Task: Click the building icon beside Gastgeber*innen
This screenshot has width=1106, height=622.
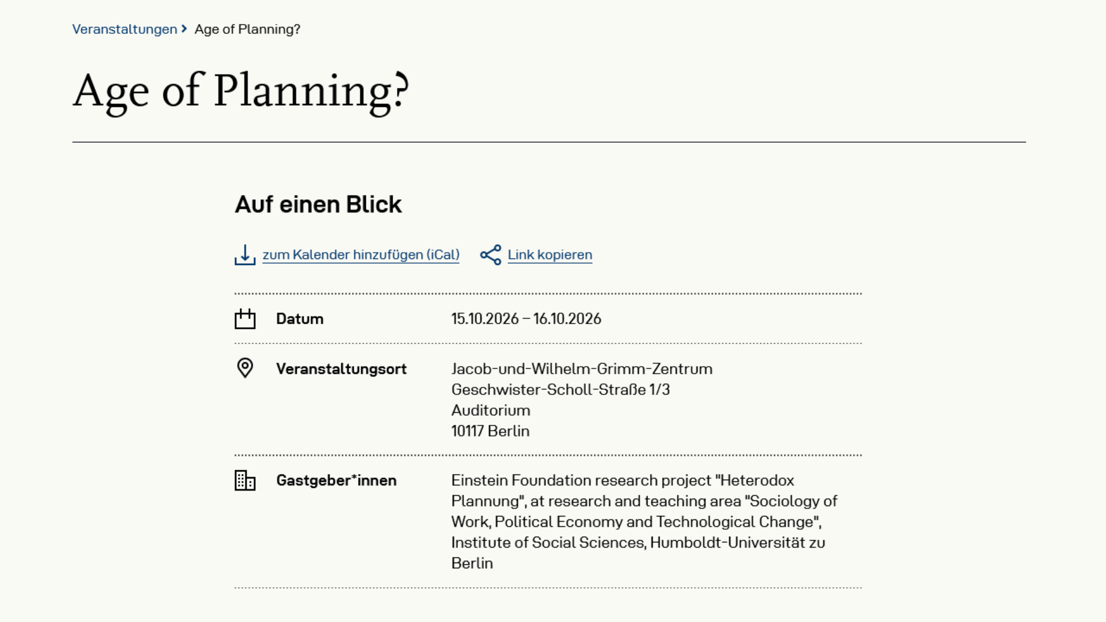Action: (x=245, y=480)
